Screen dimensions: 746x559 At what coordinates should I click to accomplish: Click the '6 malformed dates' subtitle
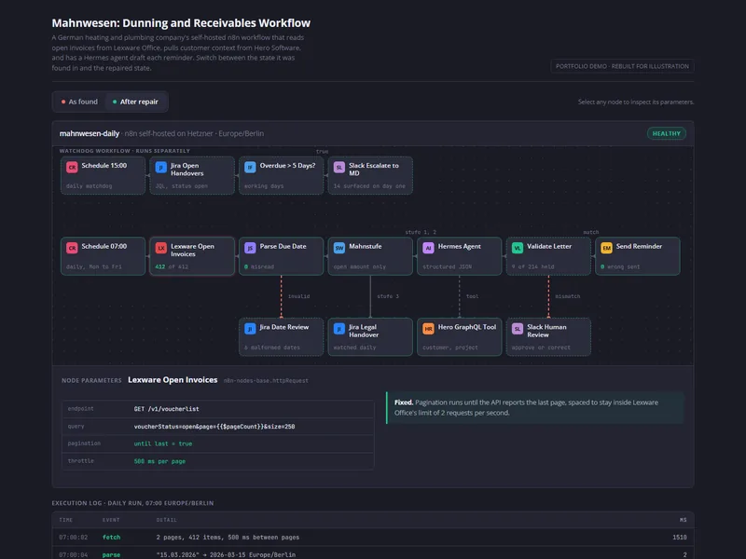(272, 348)
